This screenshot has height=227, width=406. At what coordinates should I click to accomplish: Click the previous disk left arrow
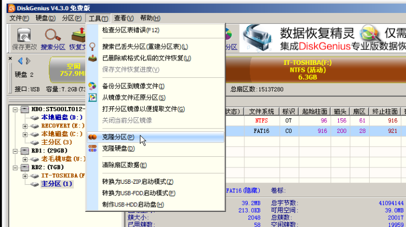[20, 61]
